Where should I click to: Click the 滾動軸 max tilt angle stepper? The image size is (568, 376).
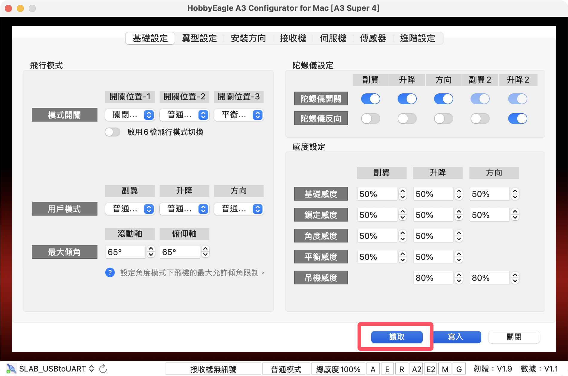point(151,252)
